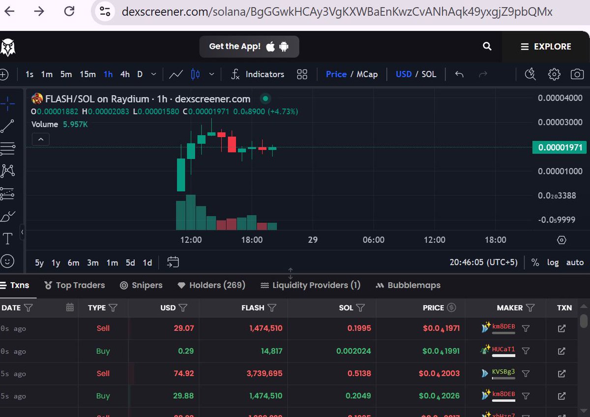Open chart settings gear icon
Viewport: 590px width, 417px height.
point(554,74)
